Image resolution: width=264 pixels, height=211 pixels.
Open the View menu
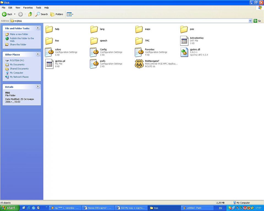(x=18, y=8)
